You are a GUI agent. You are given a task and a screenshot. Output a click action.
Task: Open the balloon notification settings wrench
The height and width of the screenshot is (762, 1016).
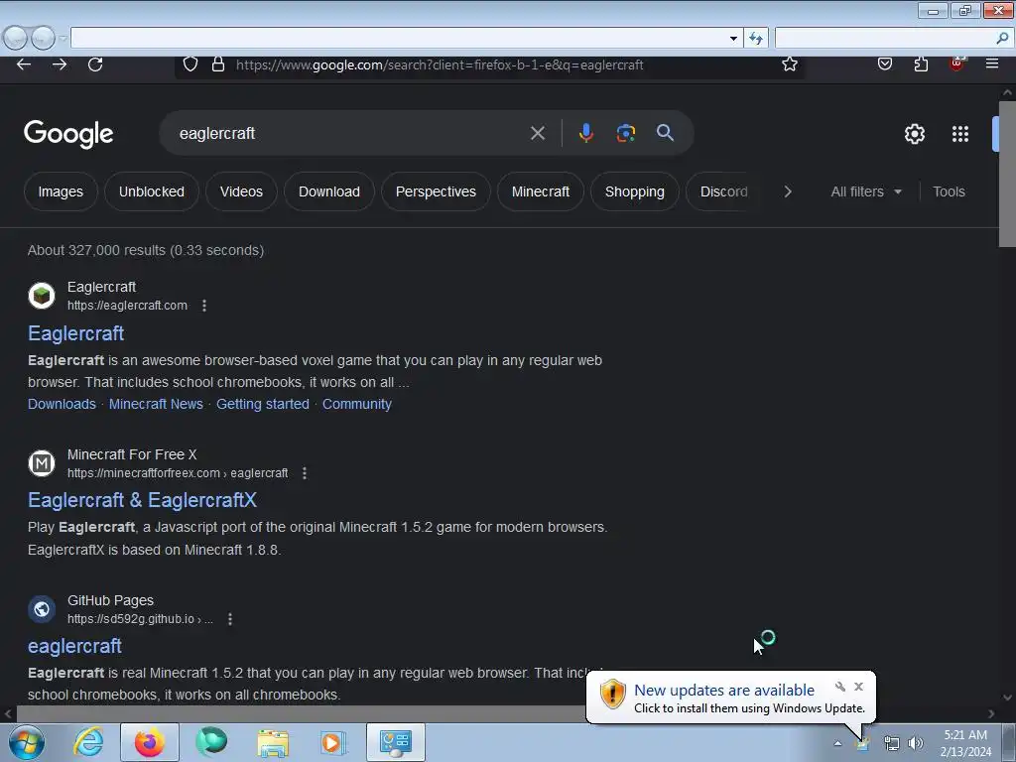[x=840, y=687]
